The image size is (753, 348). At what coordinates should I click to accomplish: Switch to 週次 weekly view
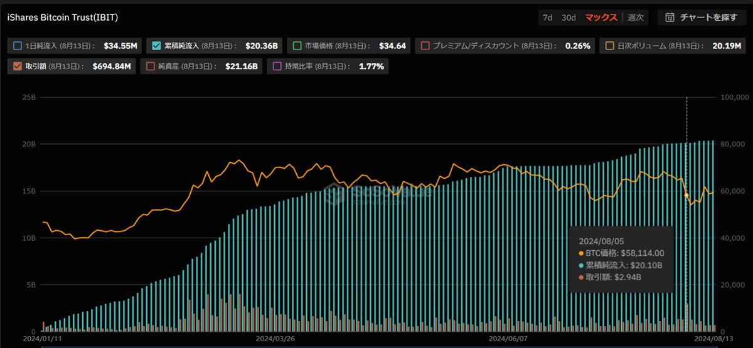point(636,18)
